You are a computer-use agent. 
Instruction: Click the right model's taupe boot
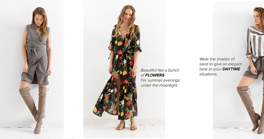[x=248, y=108]
